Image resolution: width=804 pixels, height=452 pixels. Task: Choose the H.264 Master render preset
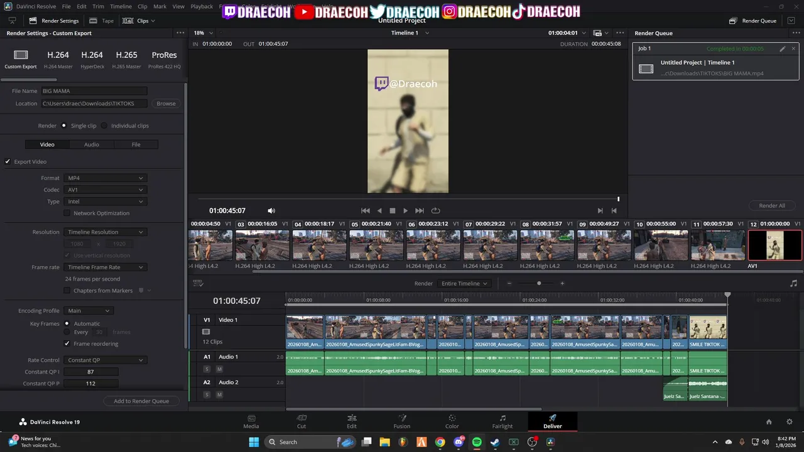click(58, 58)
